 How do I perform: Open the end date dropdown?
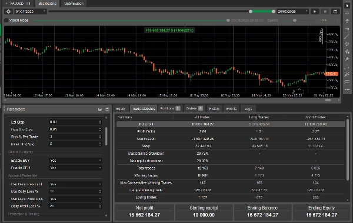pos(292,12)
